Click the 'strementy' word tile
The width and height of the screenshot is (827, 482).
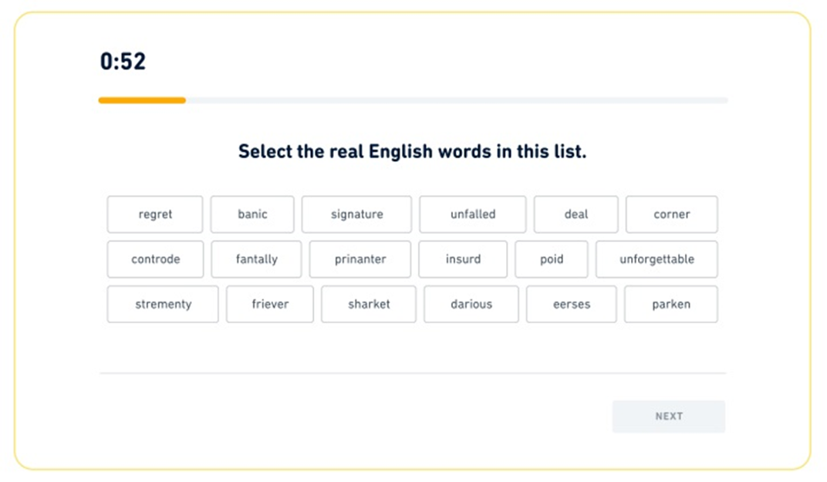(163, 304)
